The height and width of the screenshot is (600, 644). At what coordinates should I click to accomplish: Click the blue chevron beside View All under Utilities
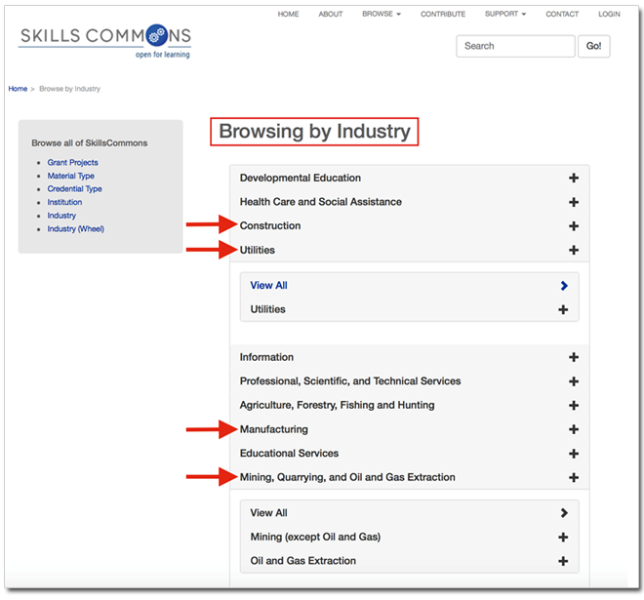[564, 286]
